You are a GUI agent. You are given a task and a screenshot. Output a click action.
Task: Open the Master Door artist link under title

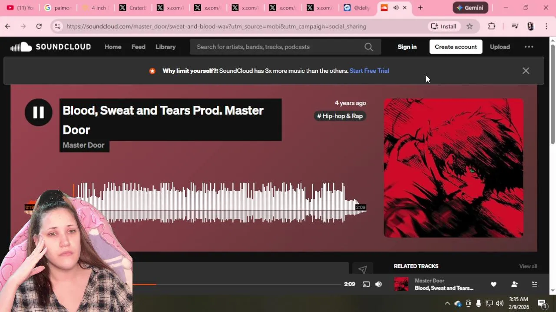tap(83, 145)
